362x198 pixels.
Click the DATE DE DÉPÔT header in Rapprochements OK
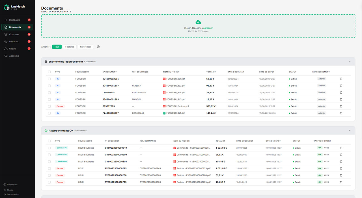tap(273, 141)
